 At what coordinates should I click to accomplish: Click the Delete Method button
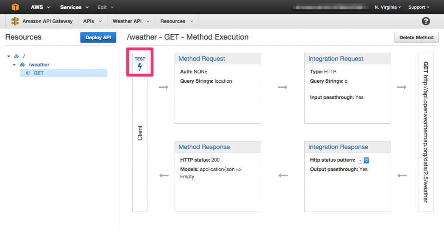coord(416,37)
